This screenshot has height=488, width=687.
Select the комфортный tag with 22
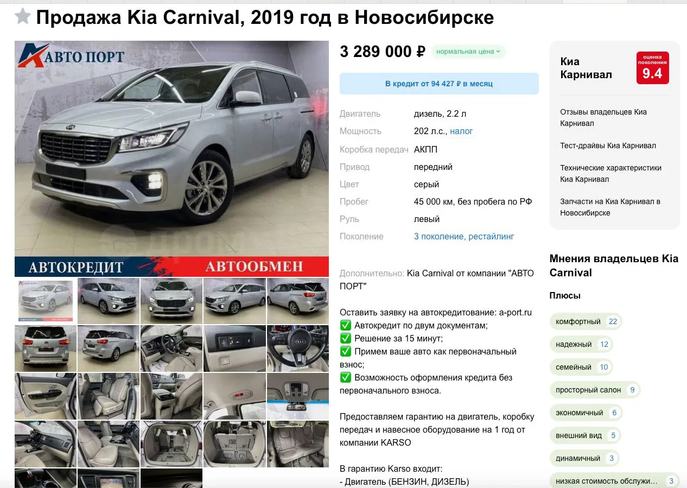586,321
